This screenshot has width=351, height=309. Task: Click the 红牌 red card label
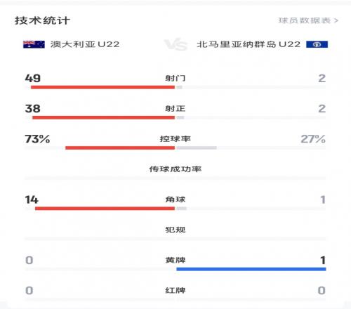[175, 291]
